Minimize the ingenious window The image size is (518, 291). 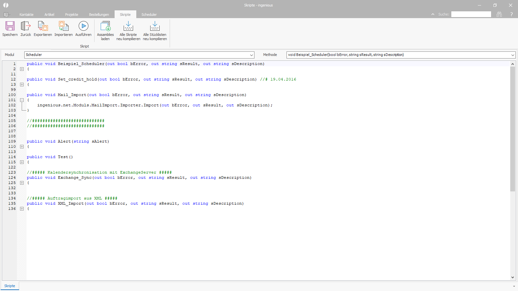coord(479,5)
